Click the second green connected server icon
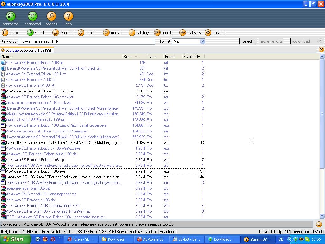 pos(33,16)
